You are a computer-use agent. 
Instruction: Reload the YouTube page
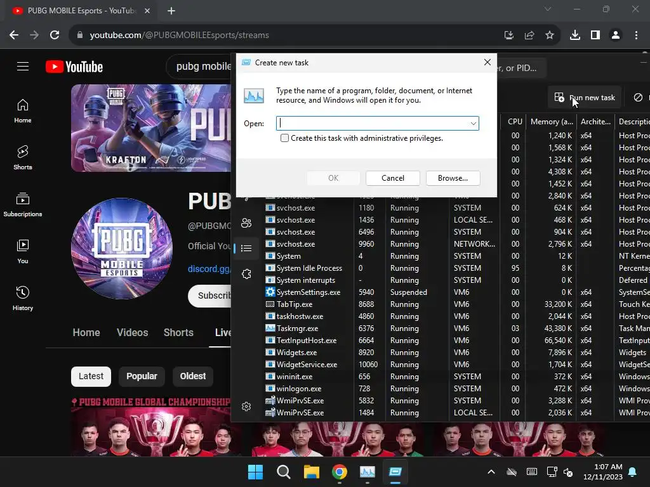tap(55, 36)
